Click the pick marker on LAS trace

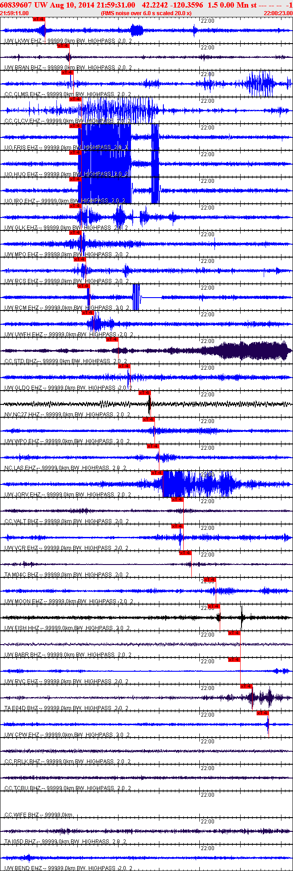pos(153,446)
